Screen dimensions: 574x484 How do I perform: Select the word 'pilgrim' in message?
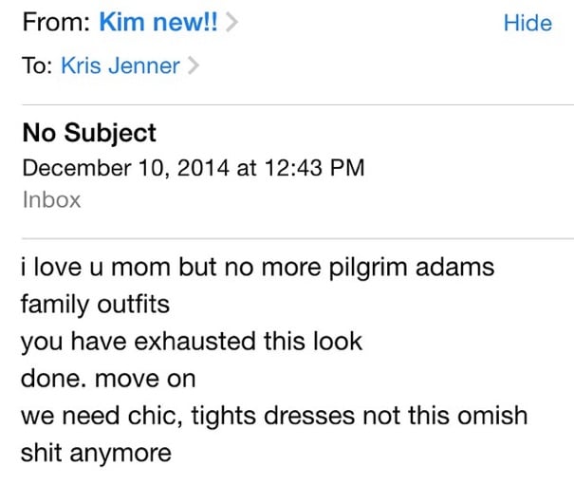[x=368, y=268]
